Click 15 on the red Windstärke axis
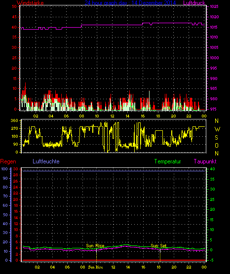230x274 pixels. pos(14,78)
